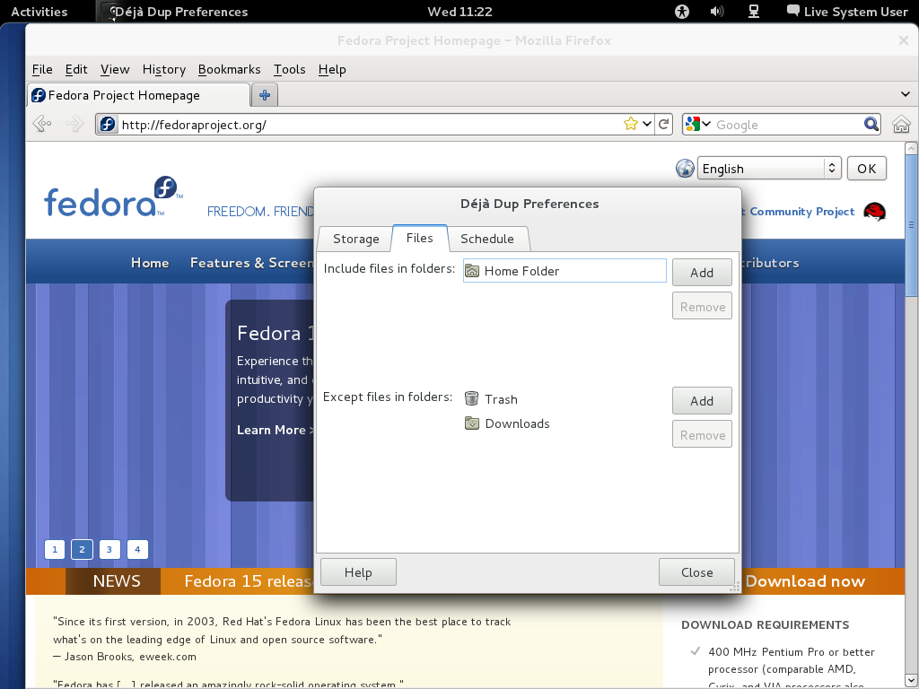Open the accessibility icon in top bar
This screenshot has width=919, height=689.
click(x=682, y=11)
